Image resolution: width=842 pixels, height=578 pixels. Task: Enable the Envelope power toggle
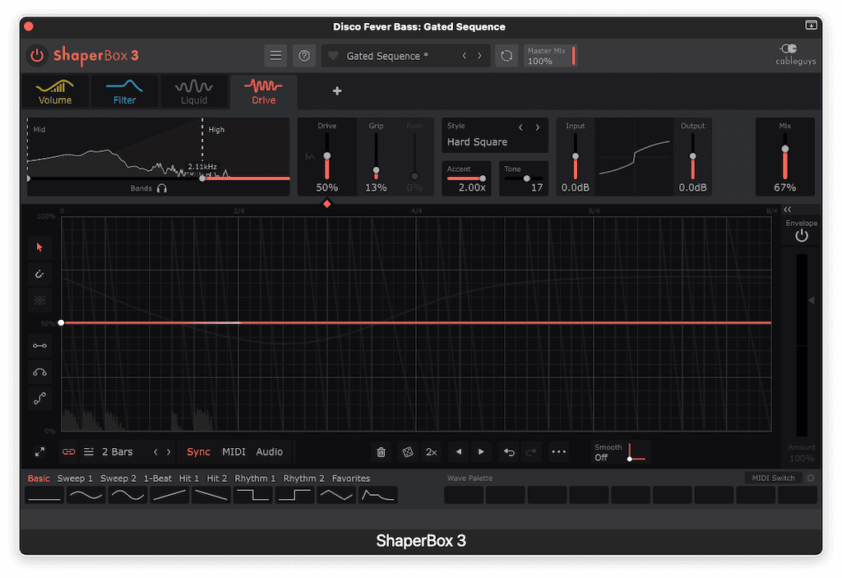tap(801, 235)
